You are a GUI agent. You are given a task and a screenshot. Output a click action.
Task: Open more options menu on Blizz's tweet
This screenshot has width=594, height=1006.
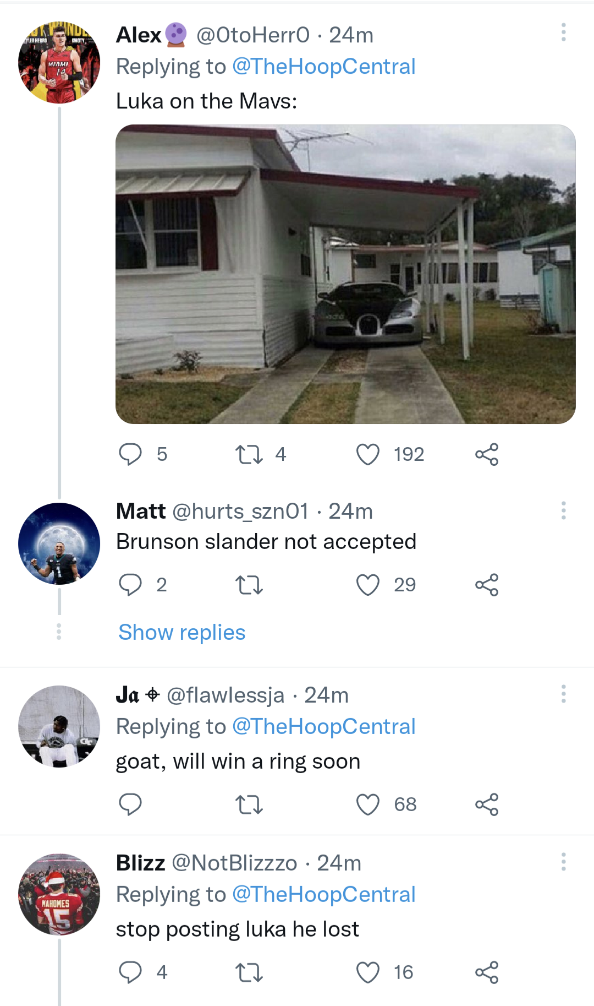563,862
